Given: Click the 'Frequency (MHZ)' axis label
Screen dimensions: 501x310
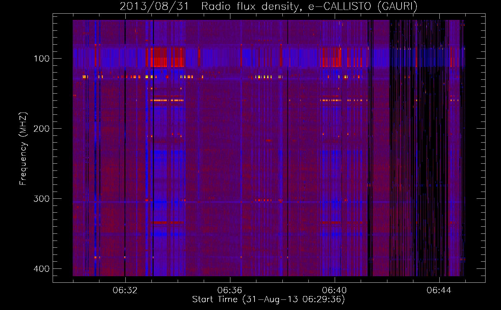Looking at the screenshot, I should click(x=23, y=148).
